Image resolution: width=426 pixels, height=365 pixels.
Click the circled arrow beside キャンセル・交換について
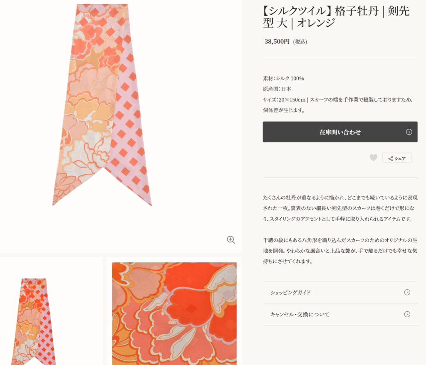click(407, 314)
